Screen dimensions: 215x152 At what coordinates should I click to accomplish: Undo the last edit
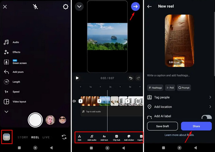click(x=131, y=78)
